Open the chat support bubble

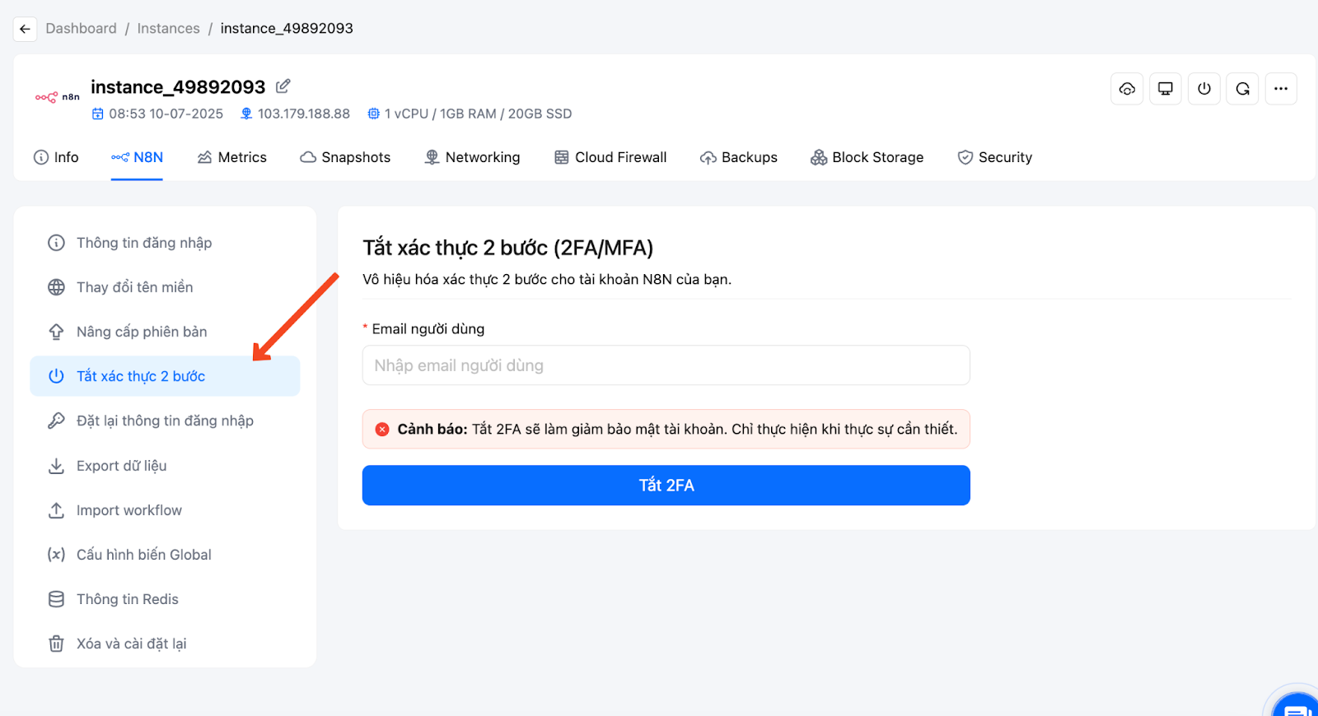pyautogui.click(x=1297, y=706)
